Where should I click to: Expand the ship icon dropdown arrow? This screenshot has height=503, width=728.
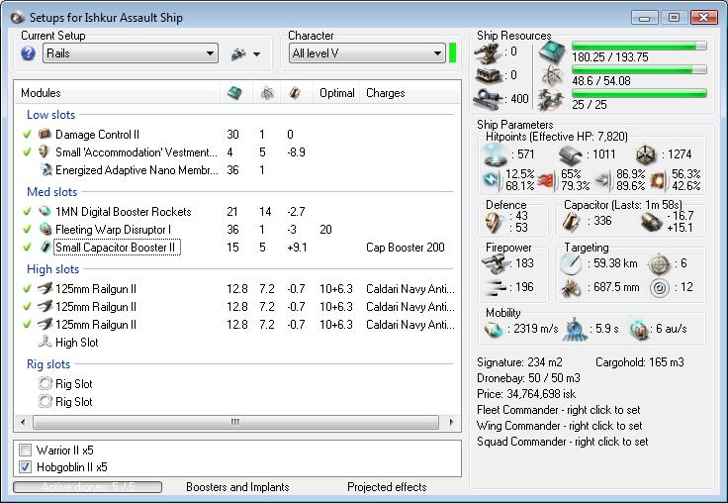(256, 54)
